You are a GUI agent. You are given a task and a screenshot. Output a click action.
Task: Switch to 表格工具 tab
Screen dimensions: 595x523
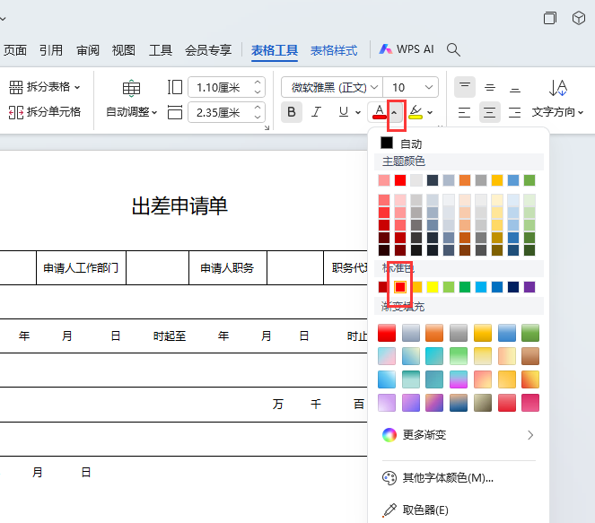coord(275,50)
